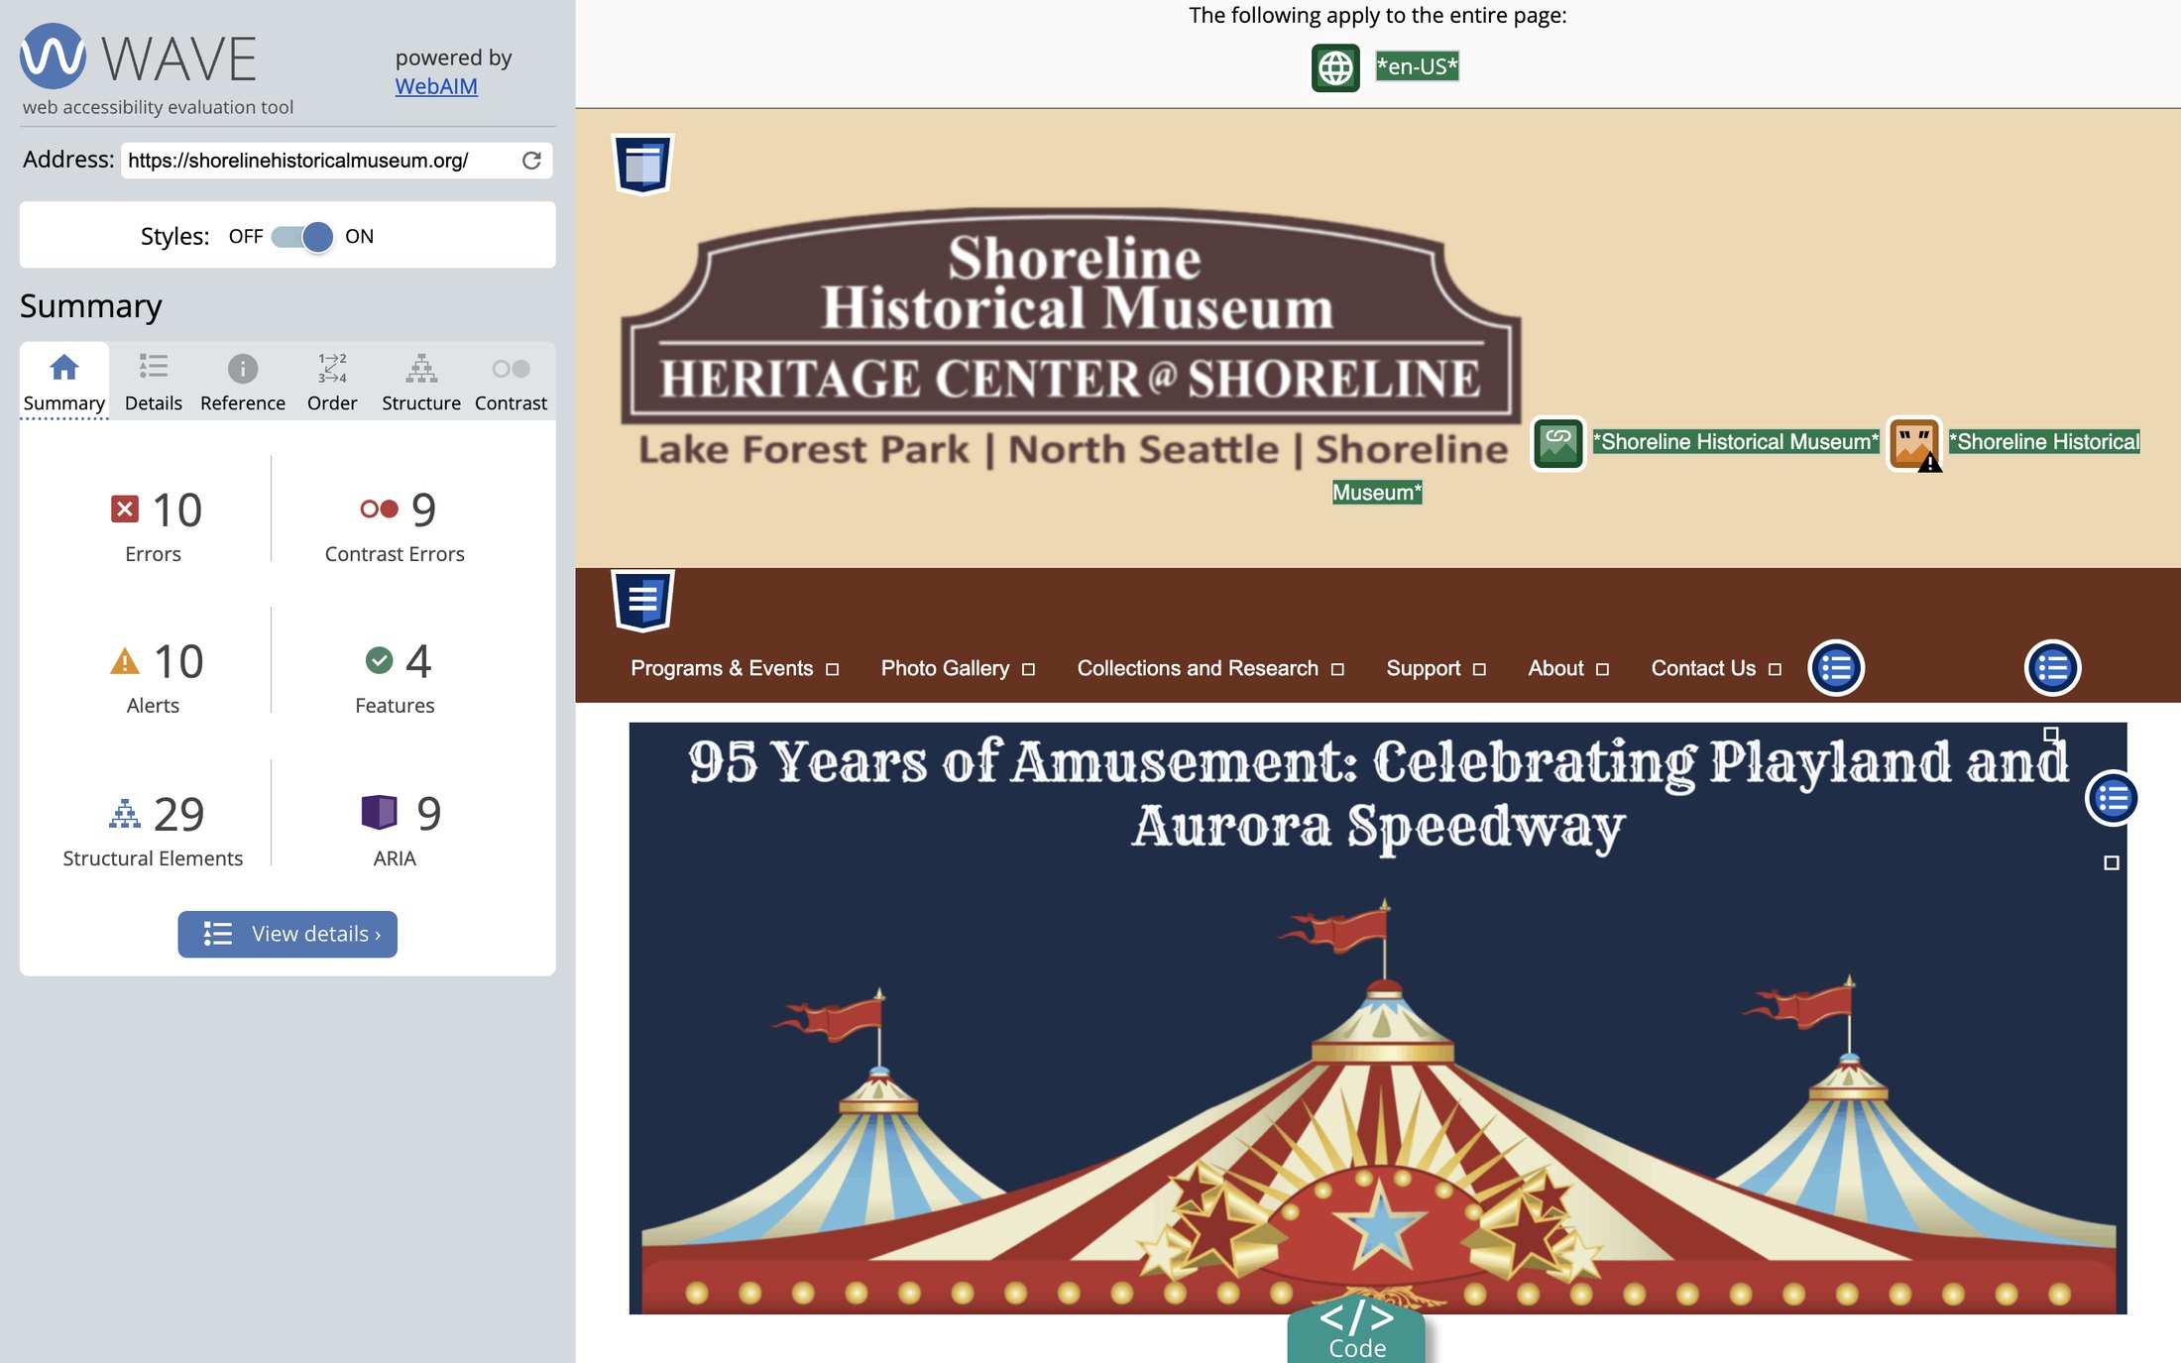Click the reload address icon
The height and width of the screenshot is (1363, 2181).
tap(531, 161)
